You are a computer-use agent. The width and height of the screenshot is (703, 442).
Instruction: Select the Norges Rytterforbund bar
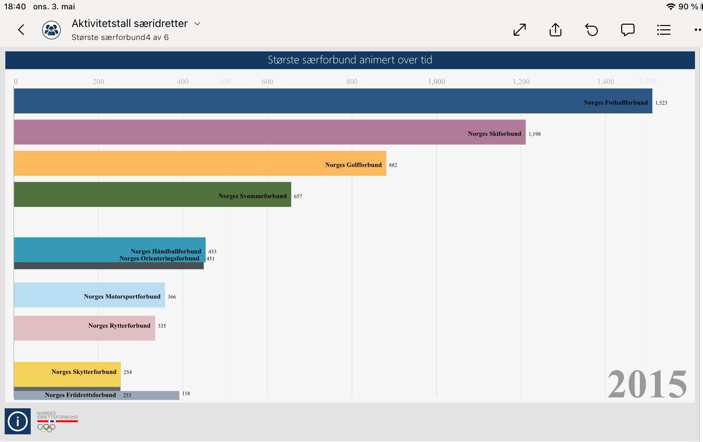click(x=84, y=328)
